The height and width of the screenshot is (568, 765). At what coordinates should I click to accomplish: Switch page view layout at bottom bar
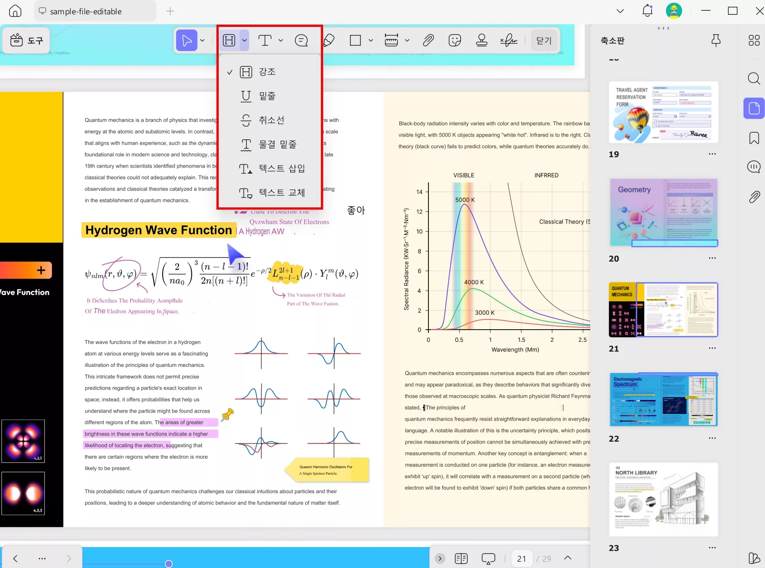click(x=461, y=559)
